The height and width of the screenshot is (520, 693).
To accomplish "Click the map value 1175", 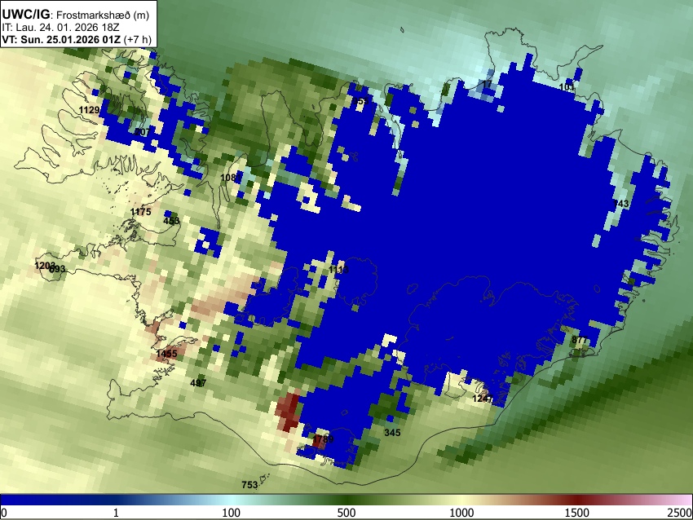I will pos(140,212).
